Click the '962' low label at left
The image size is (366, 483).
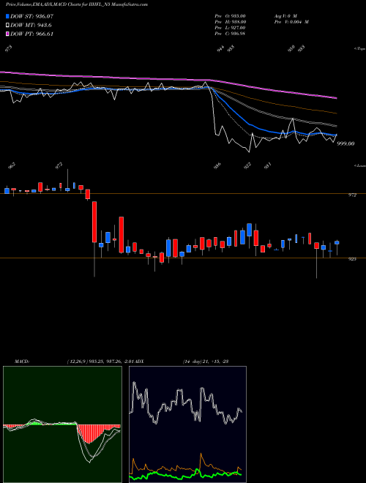coord(12,165)
